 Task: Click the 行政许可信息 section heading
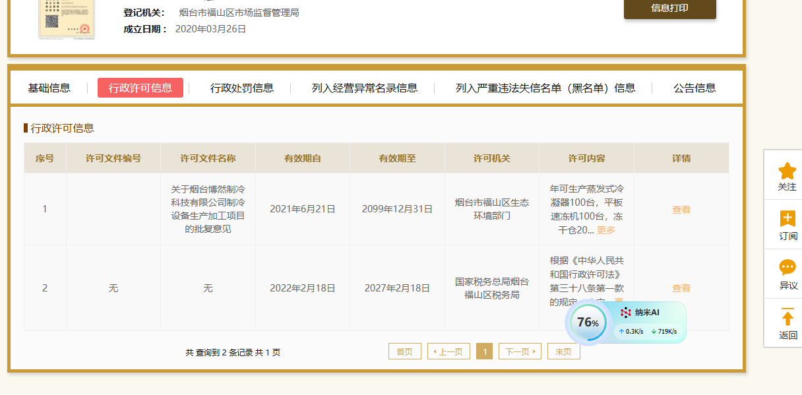coord(62,128)
